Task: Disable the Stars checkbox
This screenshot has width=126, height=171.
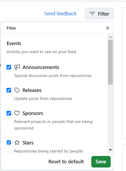Action: pos(9,142)
